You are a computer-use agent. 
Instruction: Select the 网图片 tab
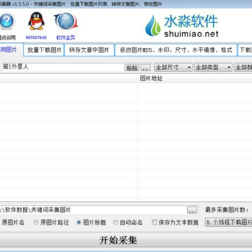(x=11, y=50)
